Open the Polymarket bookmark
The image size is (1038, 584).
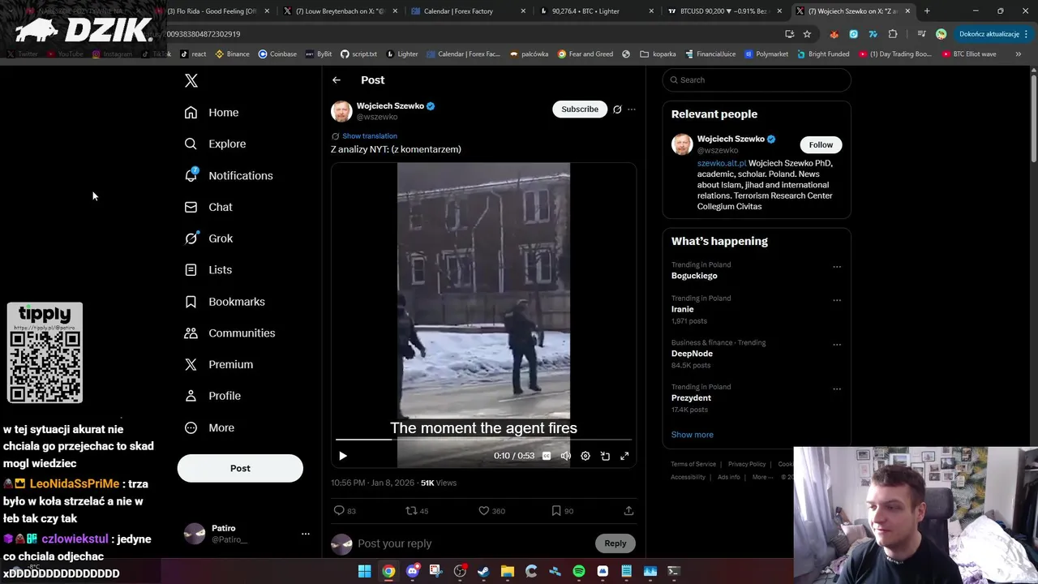click(766, 54)
